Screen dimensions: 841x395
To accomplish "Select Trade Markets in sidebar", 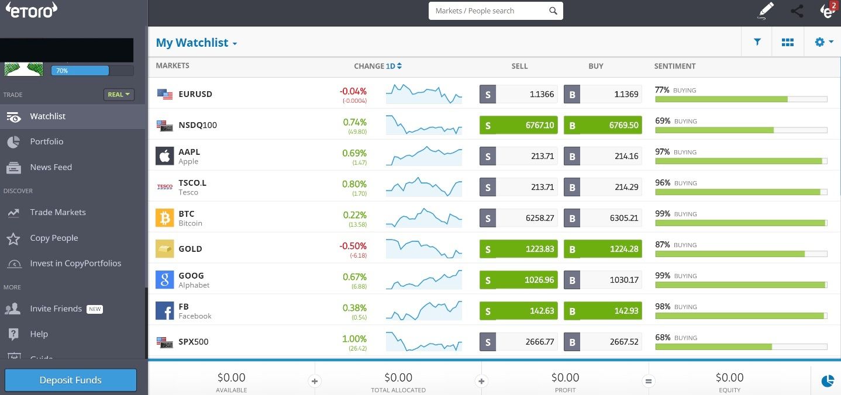I will pos(57,212).
